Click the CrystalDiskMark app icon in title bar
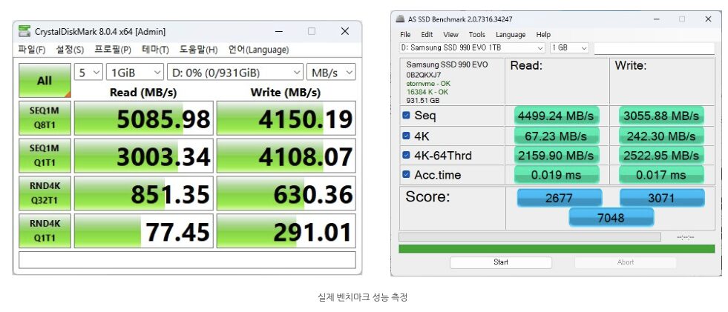 pyautogui.click(x=25, y=31)
